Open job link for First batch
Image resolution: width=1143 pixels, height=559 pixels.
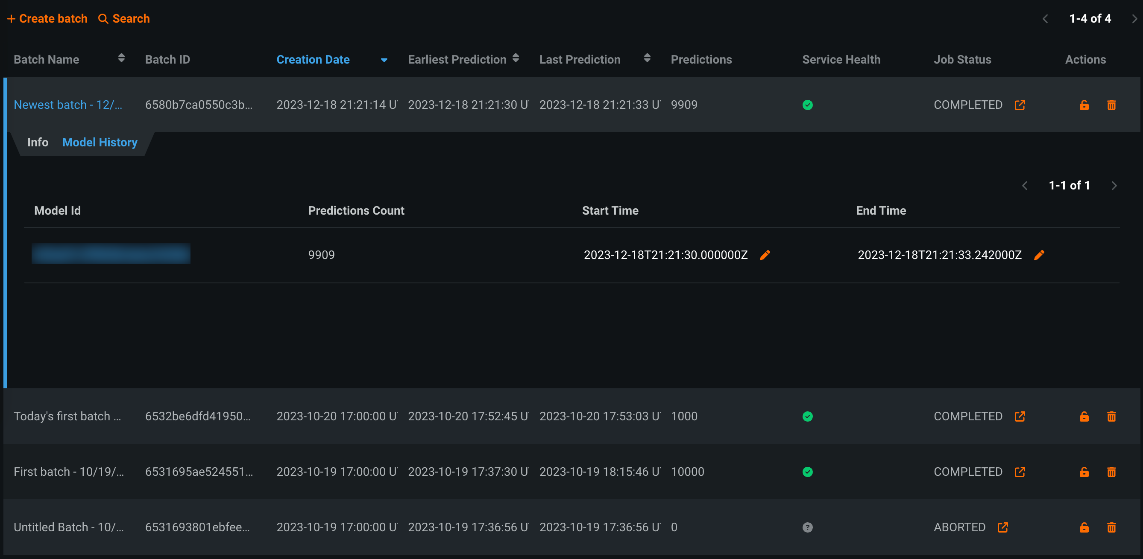(x=1020, y=472)
